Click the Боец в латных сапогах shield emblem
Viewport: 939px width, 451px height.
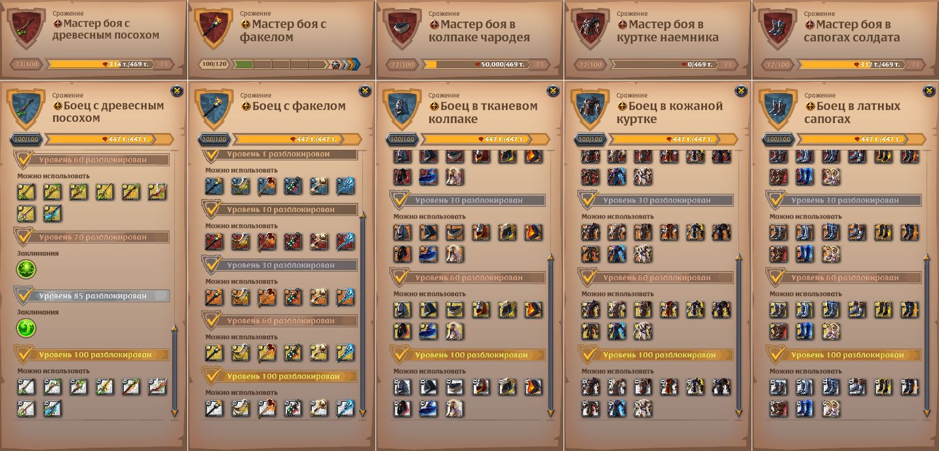[776, 109]
